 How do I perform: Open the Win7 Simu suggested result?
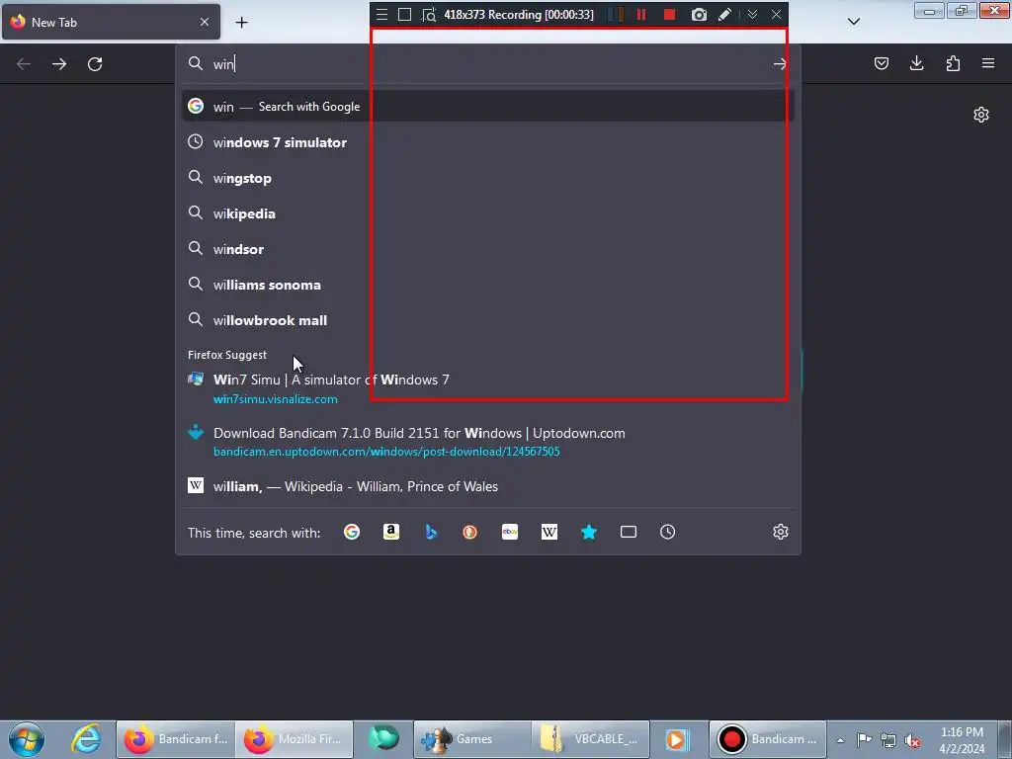click(488, 388)
